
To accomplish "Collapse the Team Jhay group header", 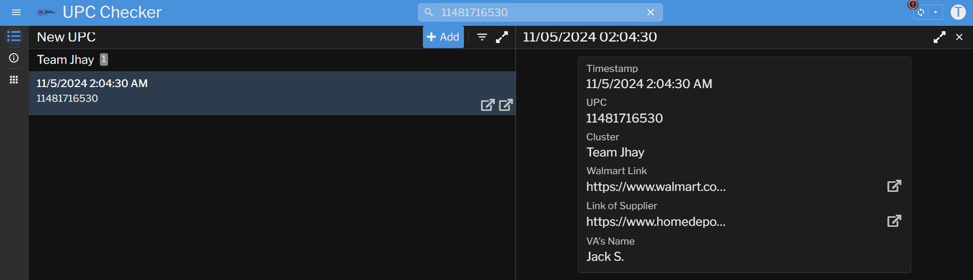I will (66, 60).
